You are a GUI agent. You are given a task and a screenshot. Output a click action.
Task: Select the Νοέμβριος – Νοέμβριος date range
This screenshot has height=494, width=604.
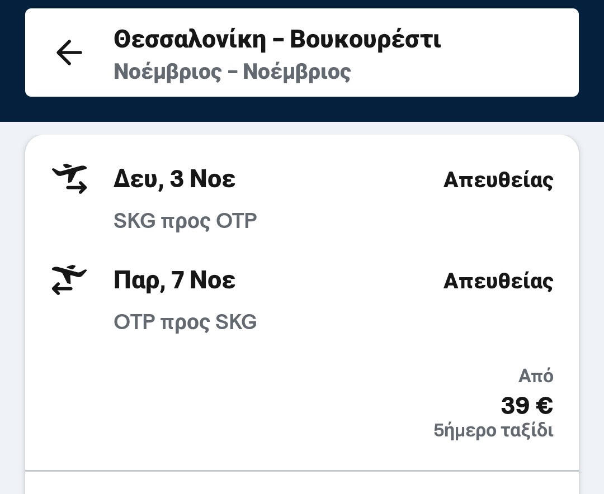[232, 72]
